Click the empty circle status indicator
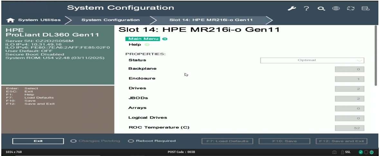 [x=366, y=152]
